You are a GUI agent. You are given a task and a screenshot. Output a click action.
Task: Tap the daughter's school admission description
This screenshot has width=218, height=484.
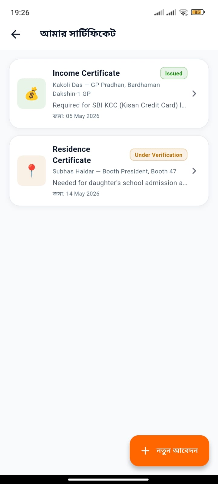120,183
